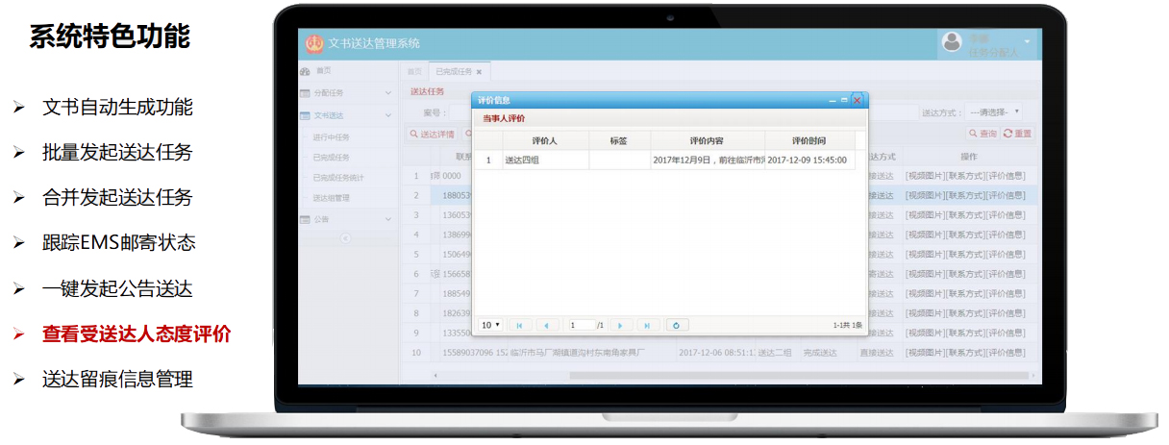
Task: Open 已完成任务 in the sidebar
Action: pos(331,157)
